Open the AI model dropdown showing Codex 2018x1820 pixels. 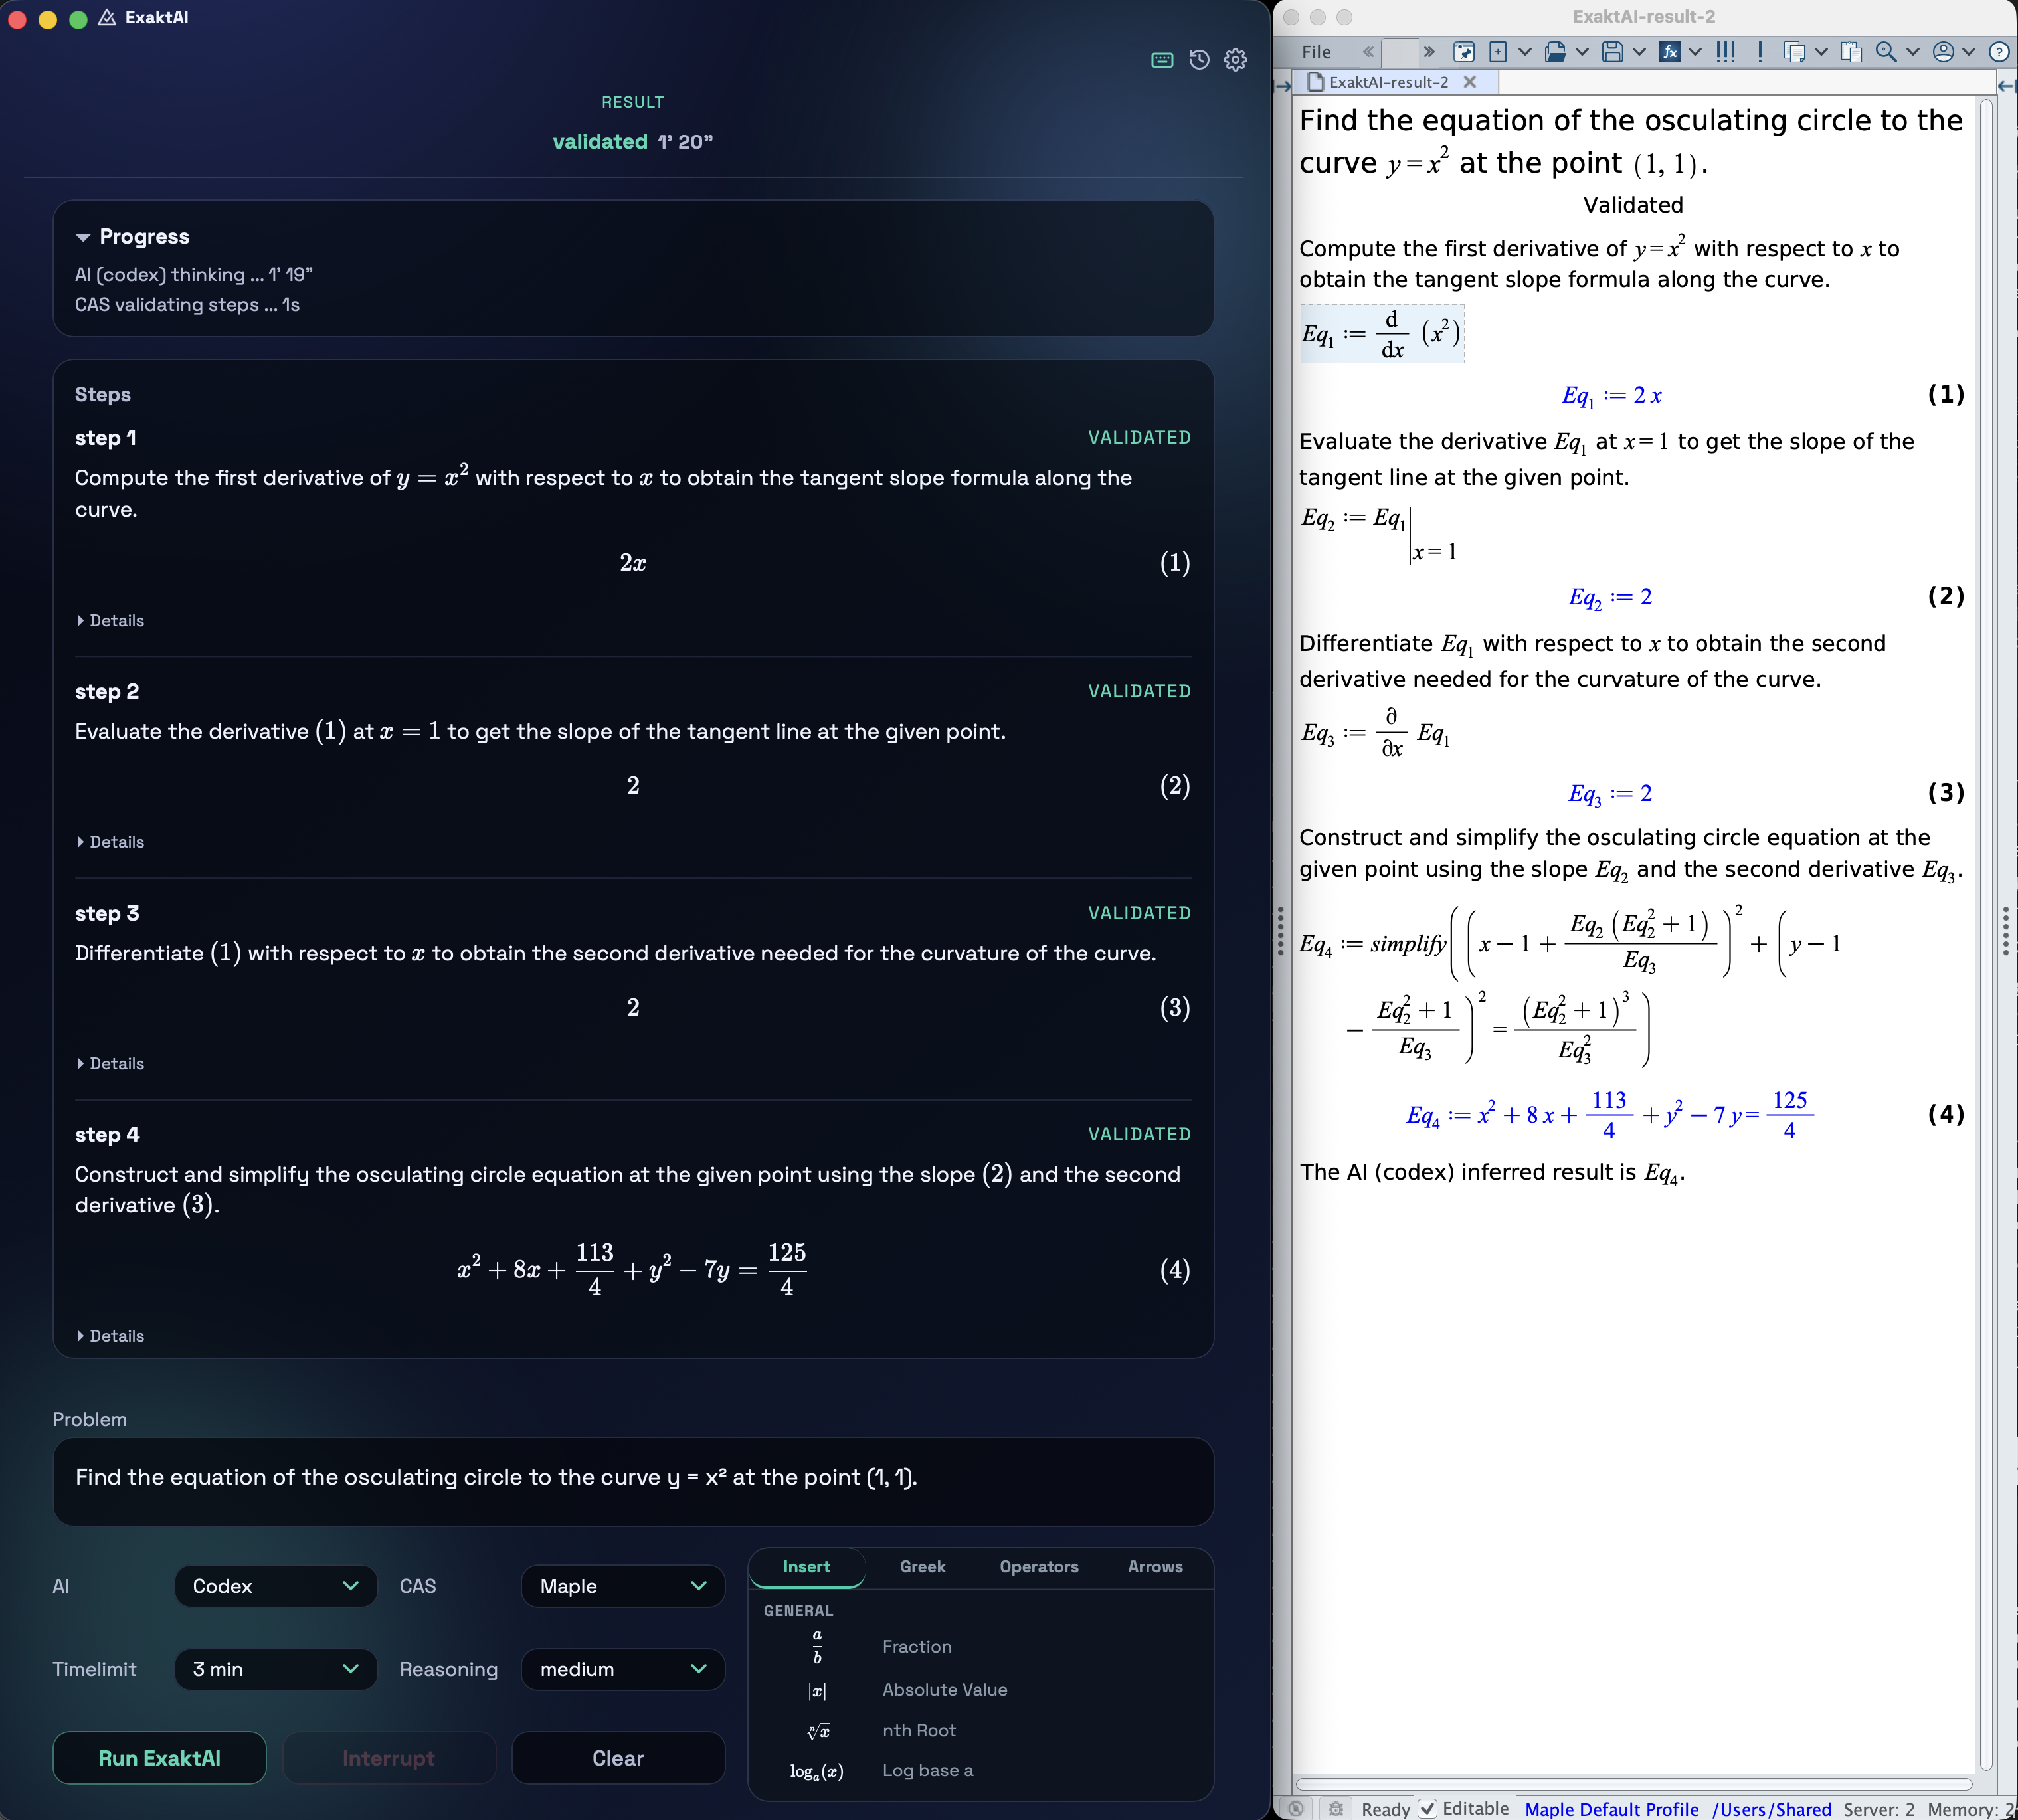click(x=276, y=1586)
